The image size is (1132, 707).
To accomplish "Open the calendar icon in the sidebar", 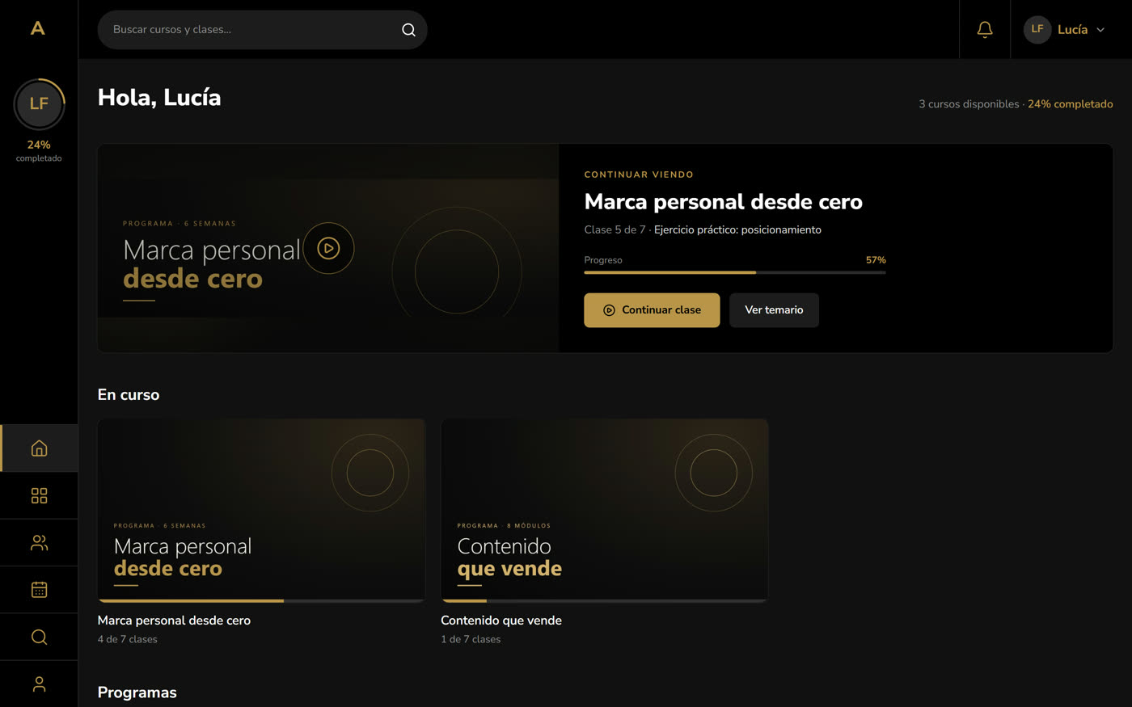I will (39, 590).
